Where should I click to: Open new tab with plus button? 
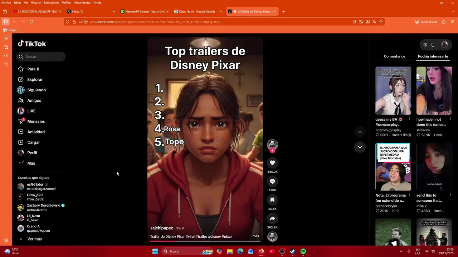[x=284, y=11]
